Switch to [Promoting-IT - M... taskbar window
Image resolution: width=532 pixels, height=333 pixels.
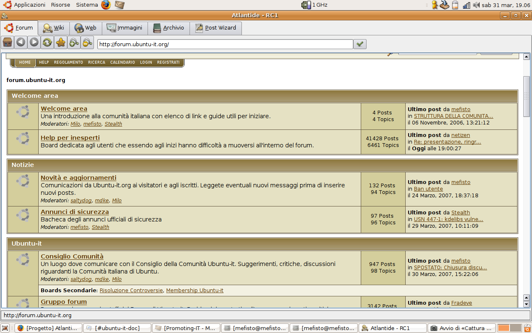point(186,328)
